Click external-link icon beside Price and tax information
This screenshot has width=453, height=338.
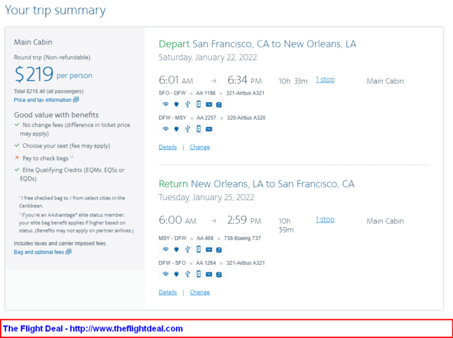[76, 99]
